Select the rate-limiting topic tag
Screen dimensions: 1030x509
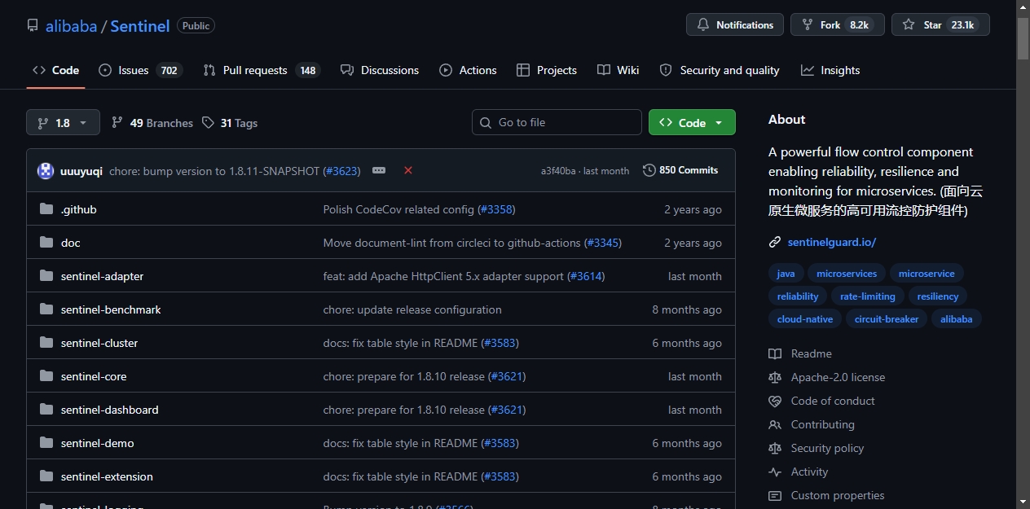pos(868,296)
